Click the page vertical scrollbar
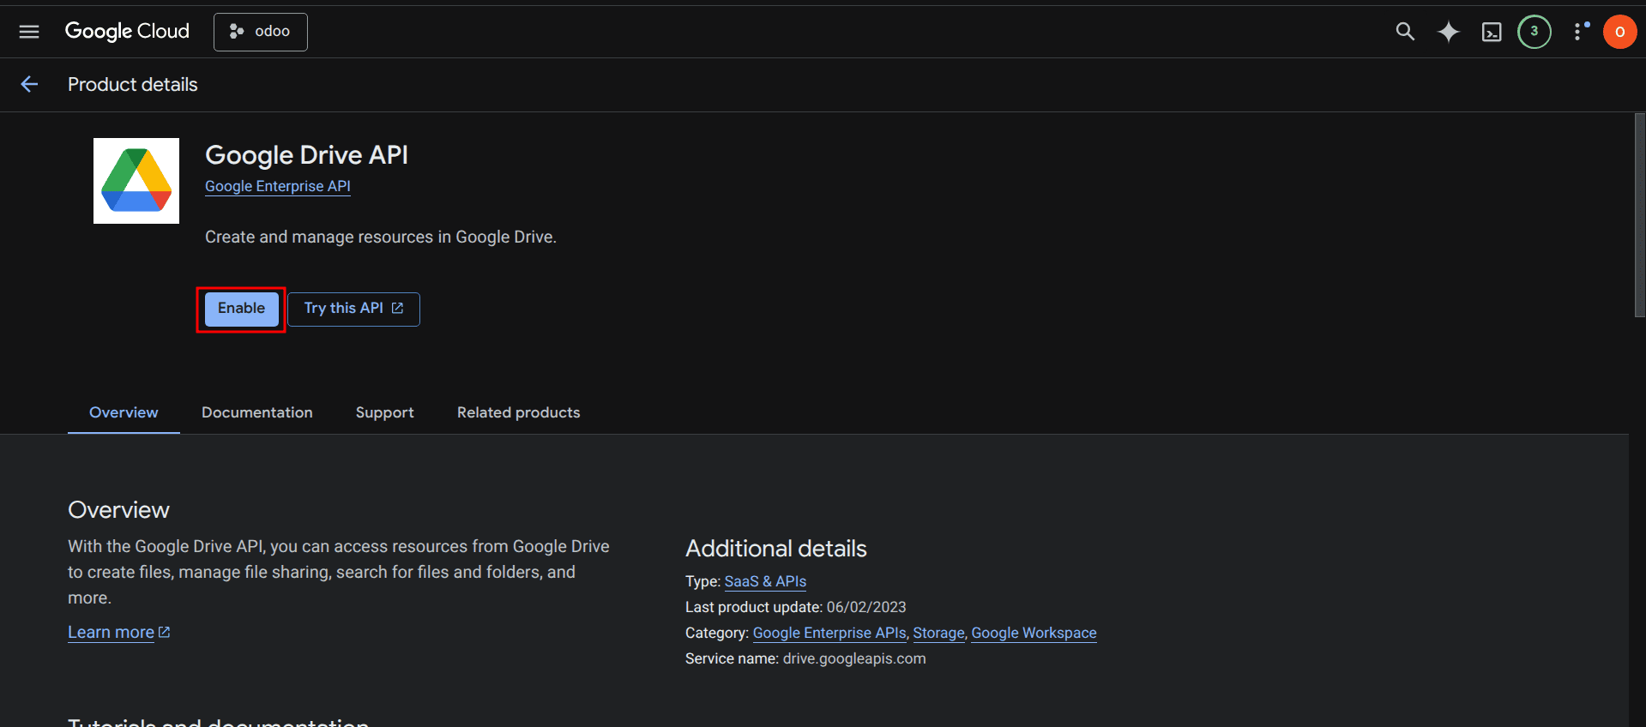The width and height of the screenshot is (1646, 727). [1639, 215]
